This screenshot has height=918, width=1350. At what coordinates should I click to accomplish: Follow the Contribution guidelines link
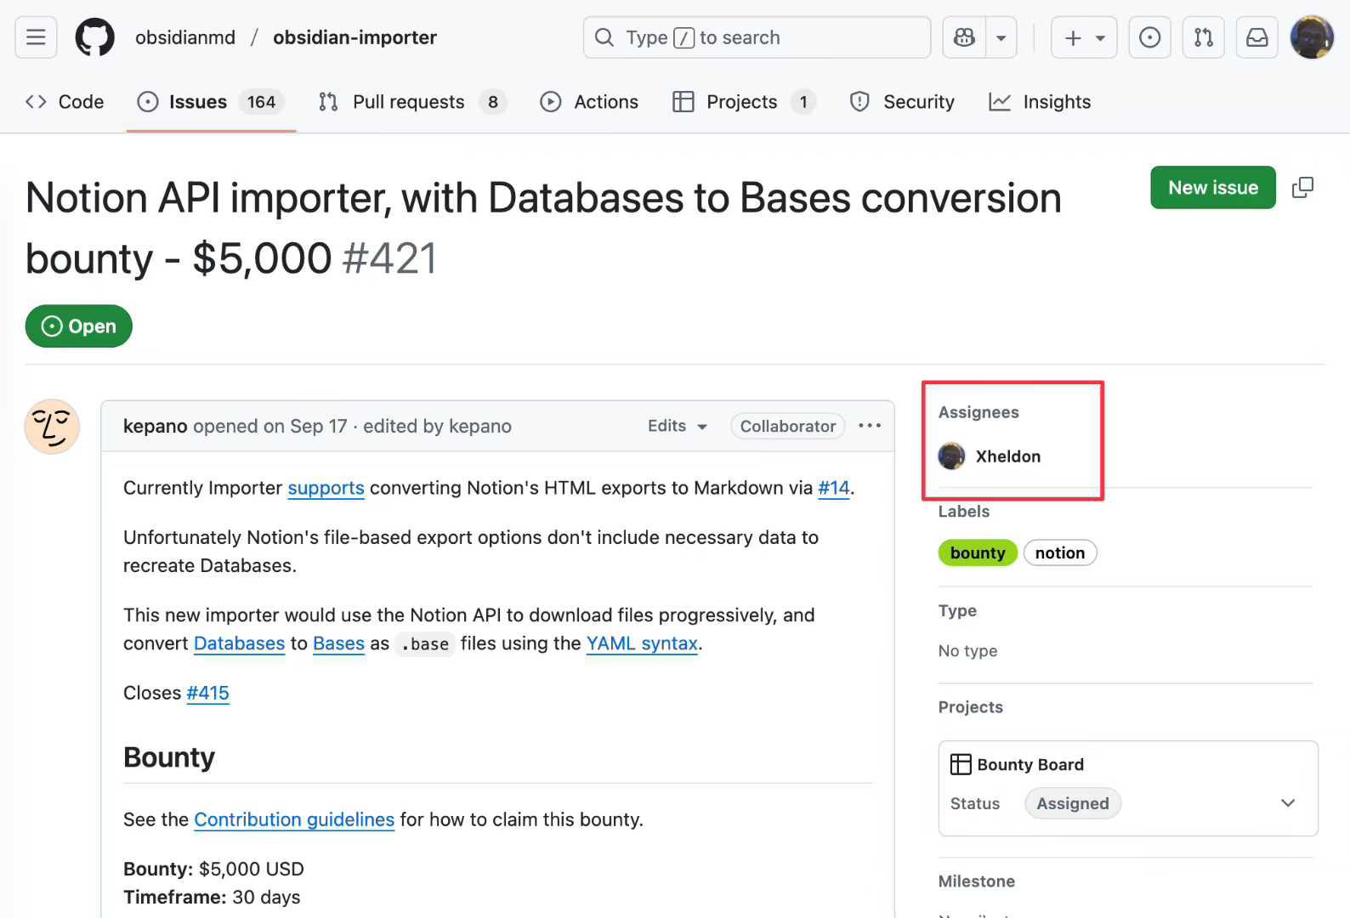point(294,819)
